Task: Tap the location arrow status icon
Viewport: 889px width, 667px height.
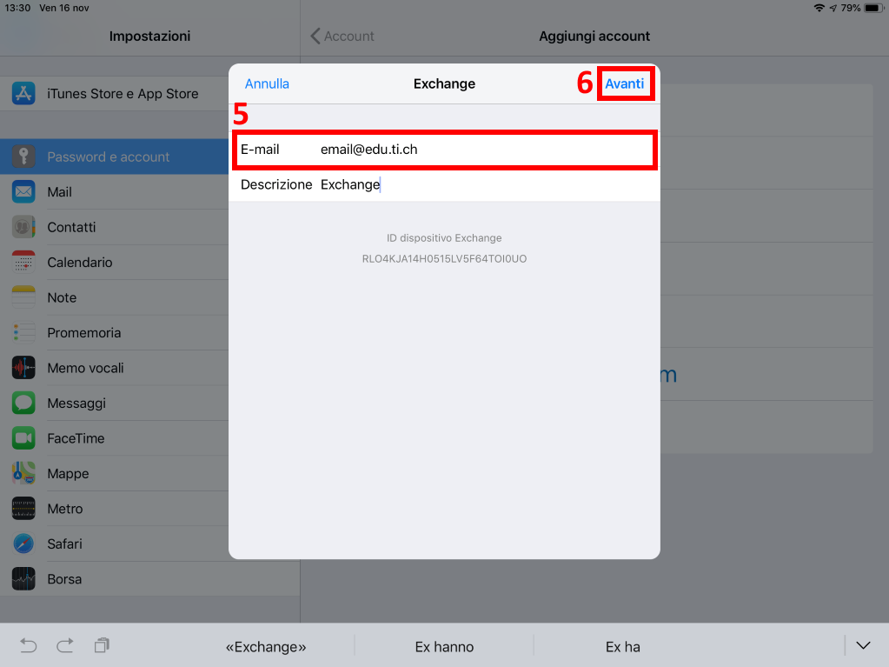Action: (x=833, y=8)
